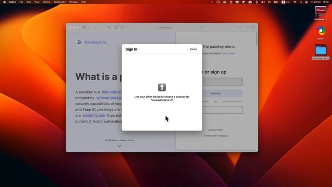Open the Window menu
This screenshot has height=187, width=332.
73,2
